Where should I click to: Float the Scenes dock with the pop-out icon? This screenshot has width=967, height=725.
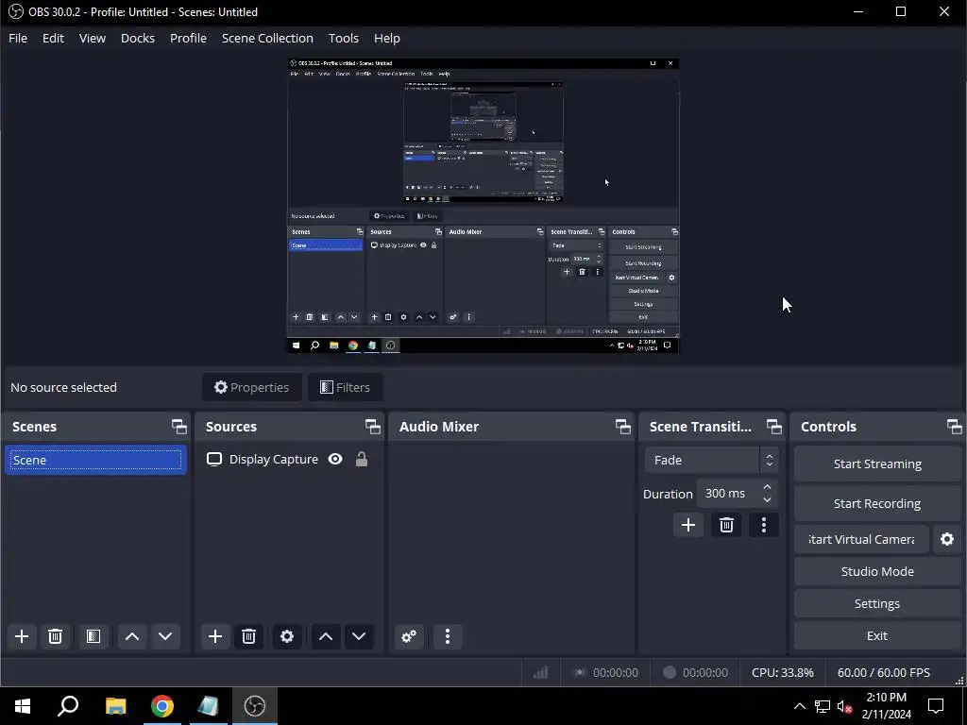(x=178, y=427)
